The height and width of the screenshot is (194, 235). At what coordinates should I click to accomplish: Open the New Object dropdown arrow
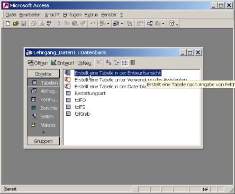(163, 24)
